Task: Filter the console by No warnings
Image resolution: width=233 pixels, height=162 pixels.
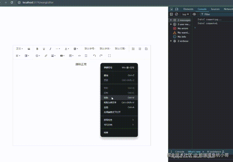Action: coord(181,33)
